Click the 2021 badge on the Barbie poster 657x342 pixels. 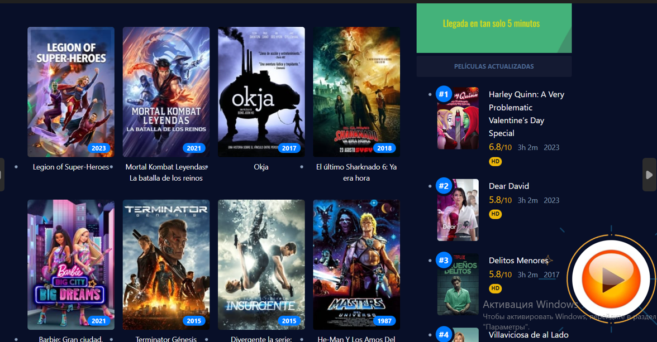[x=99, y=321]
